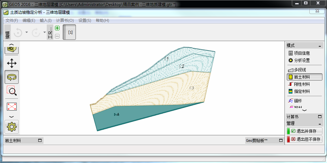The image size is (327, 163).
Task: Select construction stage [1] toggle button
Action: pos(70,32)
